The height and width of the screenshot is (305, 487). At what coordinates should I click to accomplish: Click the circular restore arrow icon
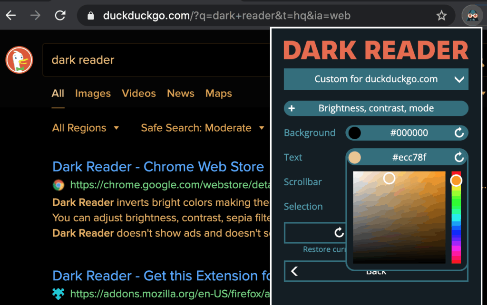click(x=339, y=232)
